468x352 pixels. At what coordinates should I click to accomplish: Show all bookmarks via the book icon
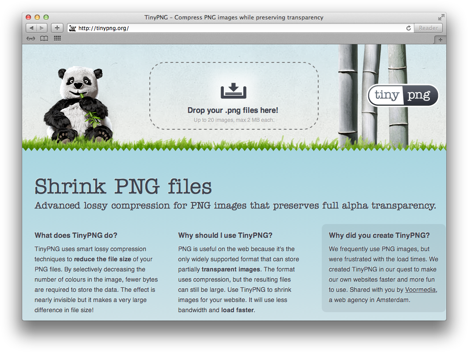44,38
